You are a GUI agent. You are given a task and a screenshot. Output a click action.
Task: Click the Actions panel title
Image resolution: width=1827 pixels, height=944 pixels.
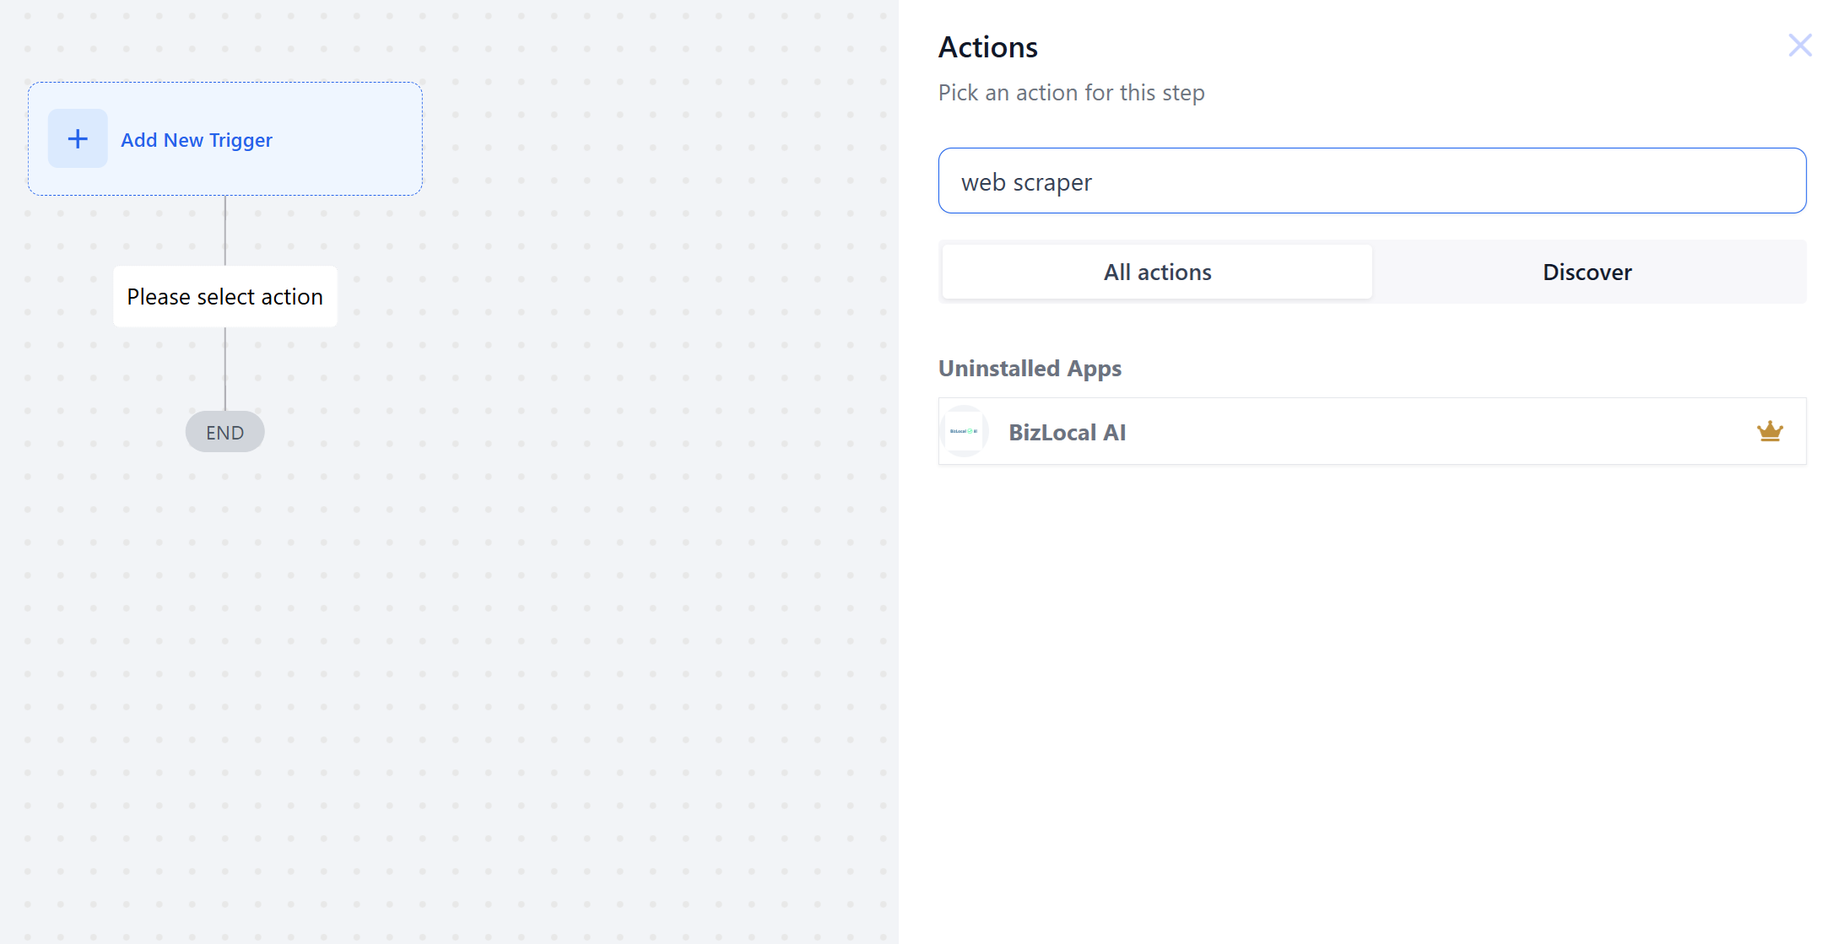(988, 47)
